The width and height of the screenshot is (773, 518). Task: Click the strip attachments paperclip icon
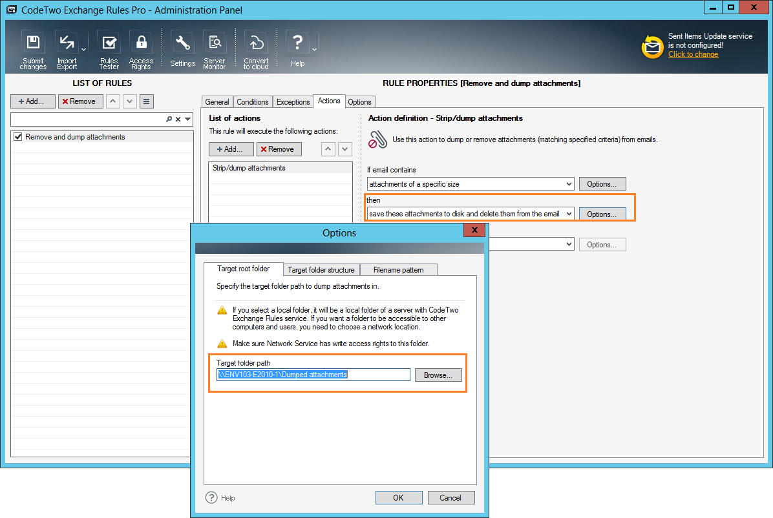(x=377, y=140)
